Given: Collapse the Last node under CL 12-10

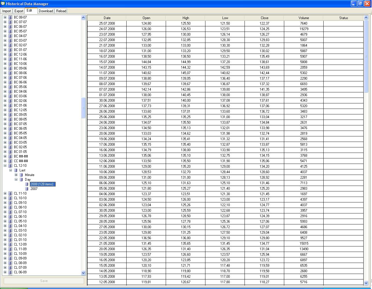Looking at the screenshot, I should (x=10, y=170).
